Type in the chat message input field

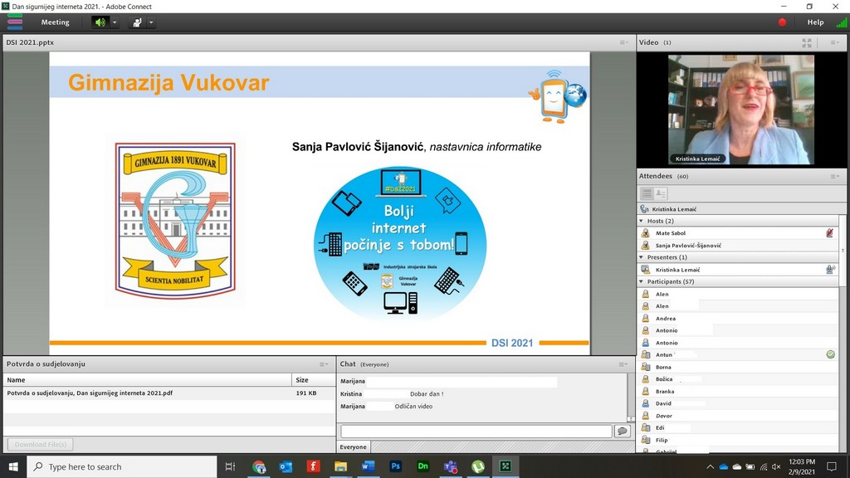(476, 432)
